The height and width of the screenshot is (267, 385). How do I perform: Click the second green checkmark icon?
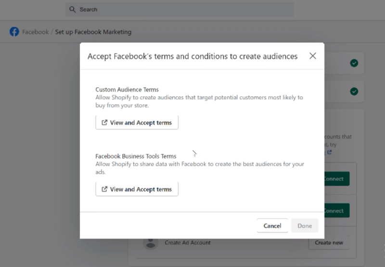click(x=354, y=91)
